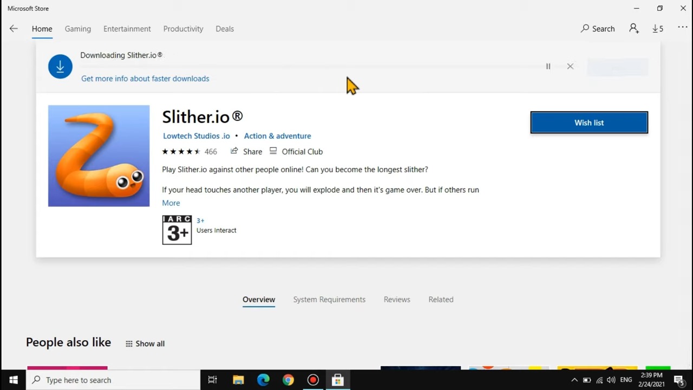This screenshot has width=693, height=390.
Task: Click the volume speaker tray icon
Action: tap(611, 380)
